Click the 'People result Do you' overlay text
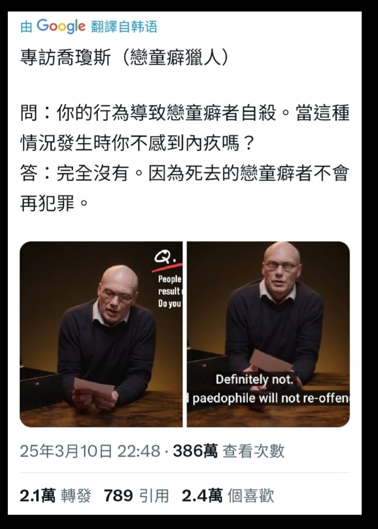 (x=170, y=291)
